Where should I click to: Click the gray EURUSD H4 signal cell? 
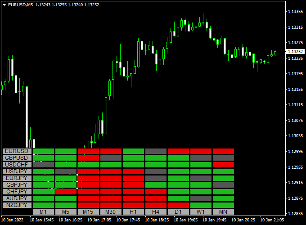tap(156, 151)
